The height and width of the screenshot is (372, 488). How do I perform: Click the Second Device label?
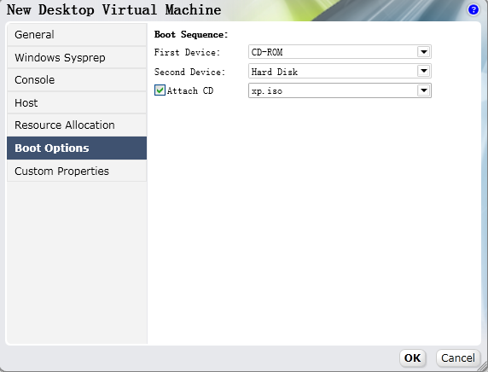pos(189,72)
